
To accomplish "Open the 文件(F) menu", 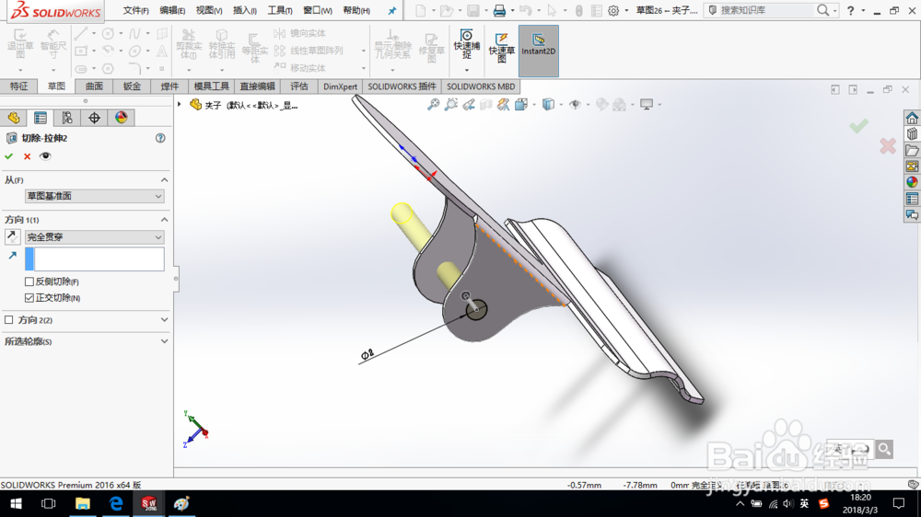I will [x=135, y=10].
